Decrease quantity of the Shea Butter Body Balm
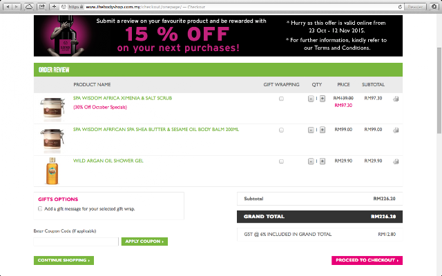The image size is (442, 276). pos(311,130)
